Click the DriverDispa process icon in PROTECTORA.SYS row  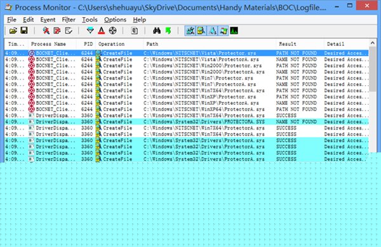coord(31,122)
